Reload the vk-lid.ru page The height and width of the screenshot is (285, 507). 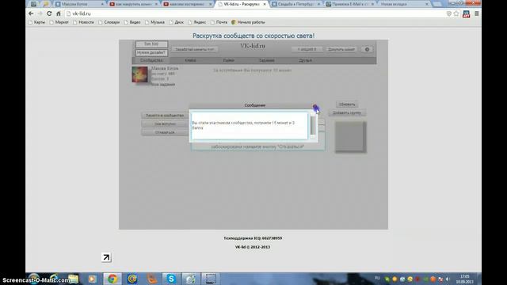pyautogui.click(x=49, y=13)
